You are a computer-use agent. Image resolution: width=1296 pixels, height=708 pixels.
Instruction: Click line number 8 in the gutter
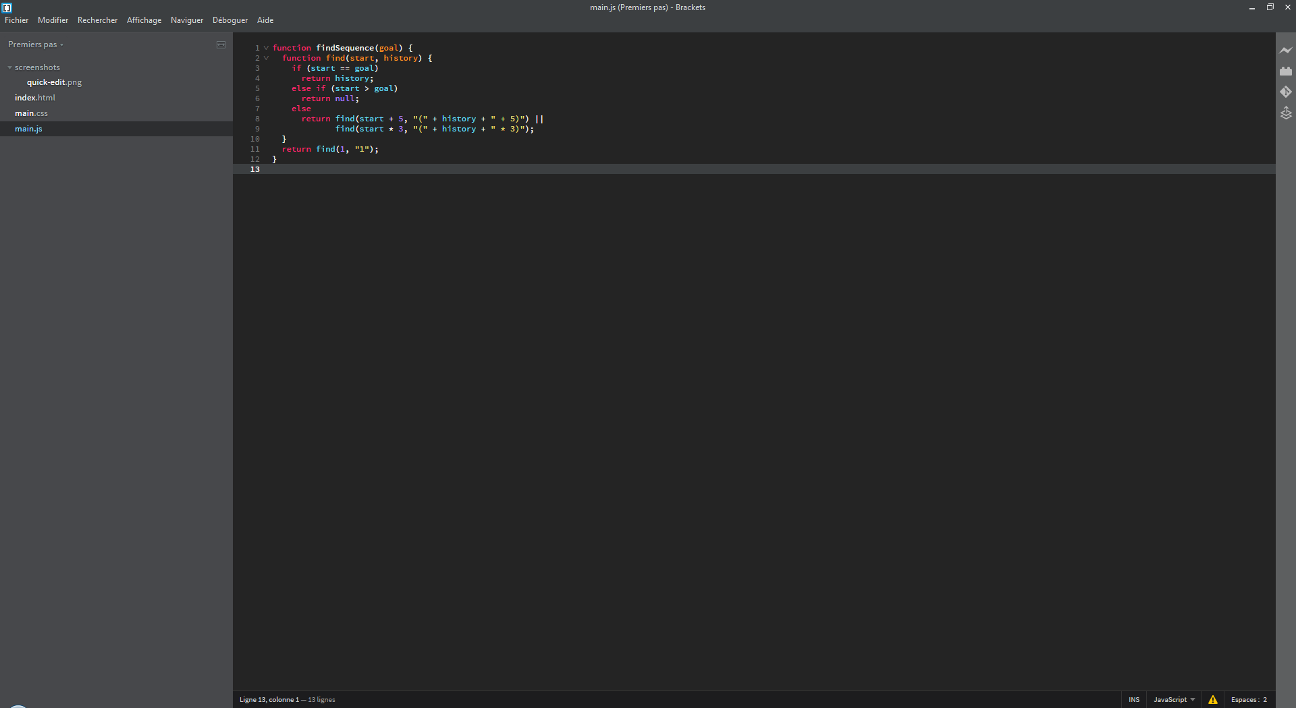tap(257, 119)
